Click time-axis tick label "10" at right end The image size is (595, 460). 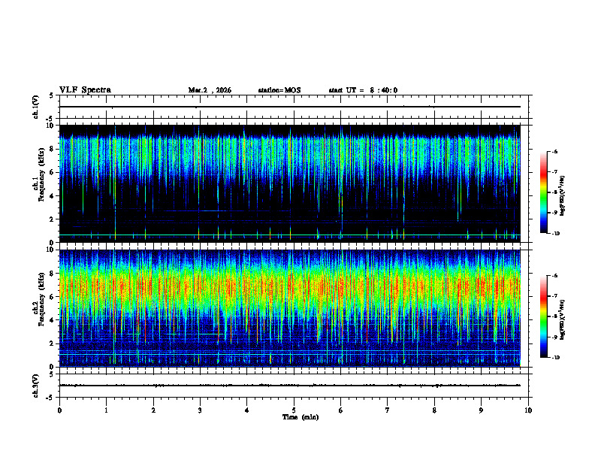528,410
